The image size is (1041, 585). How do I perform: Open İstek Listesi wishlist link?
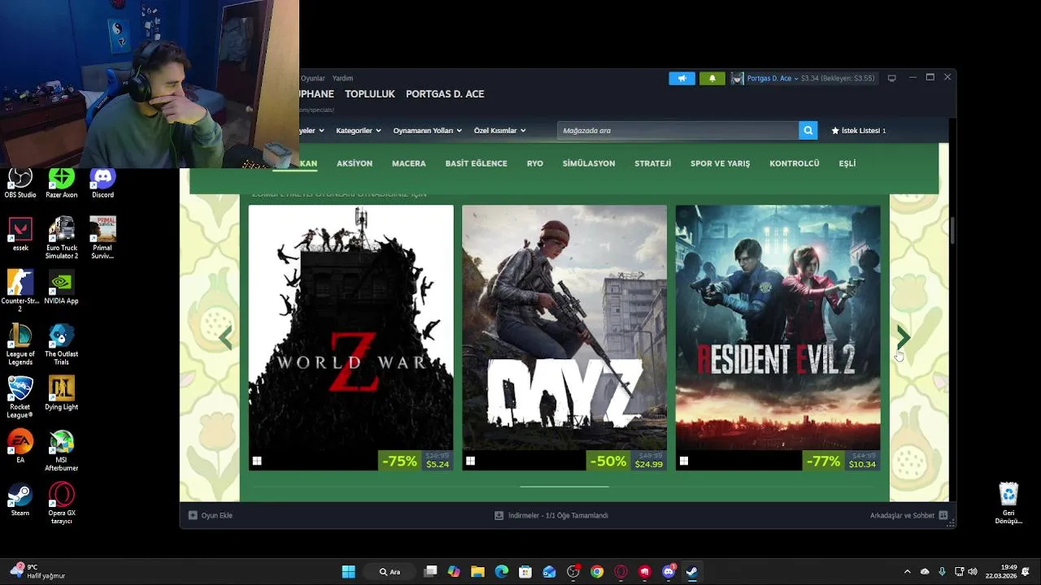(859, 130)
